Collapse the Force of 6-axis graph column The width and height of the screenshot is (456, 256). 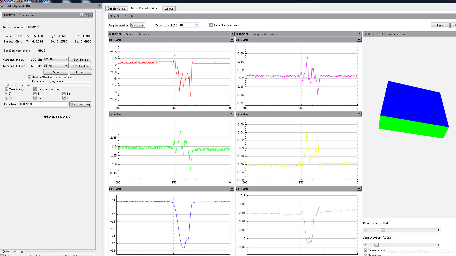[x=232, y=34]
